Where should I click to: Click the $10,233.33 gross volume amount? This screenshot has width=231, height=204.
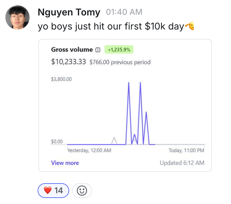pyautogui.click(x=68, y=62)
